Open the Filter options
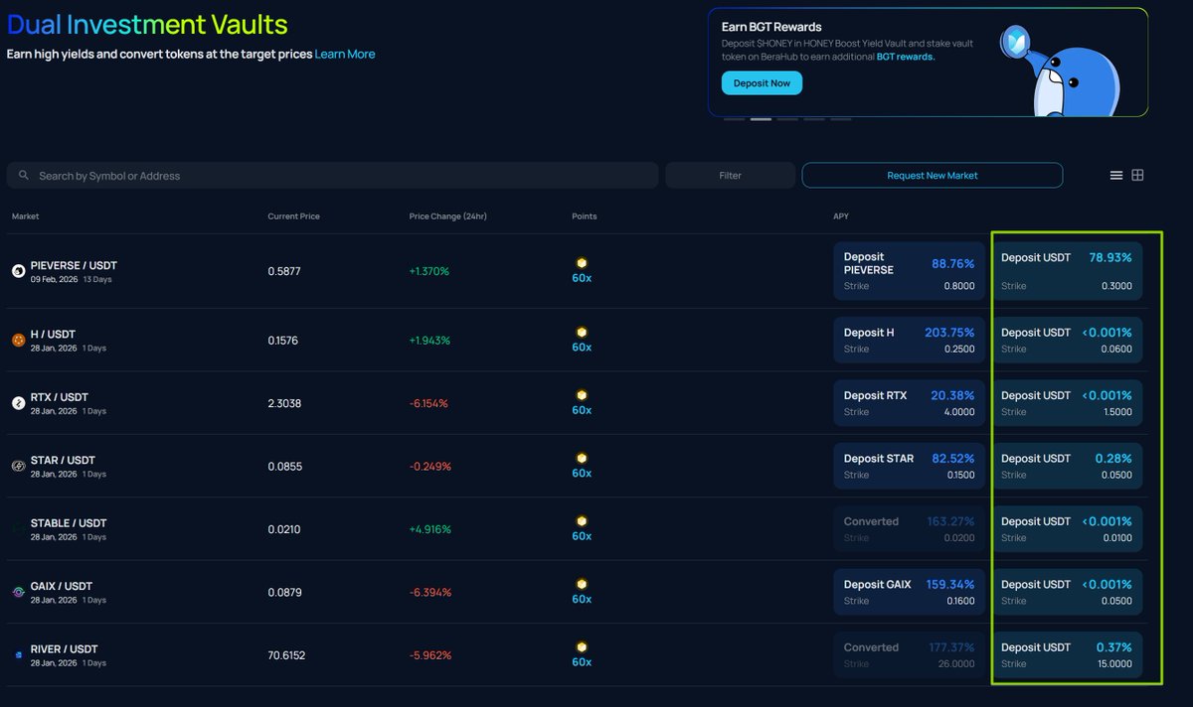The width and height of the screenshot is (1193, 707). 730,176
